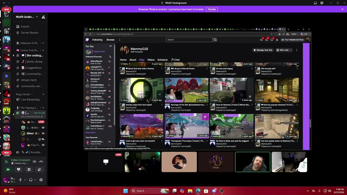Open the three-dot menu next to Twitch Browse

tap(120, 40)
